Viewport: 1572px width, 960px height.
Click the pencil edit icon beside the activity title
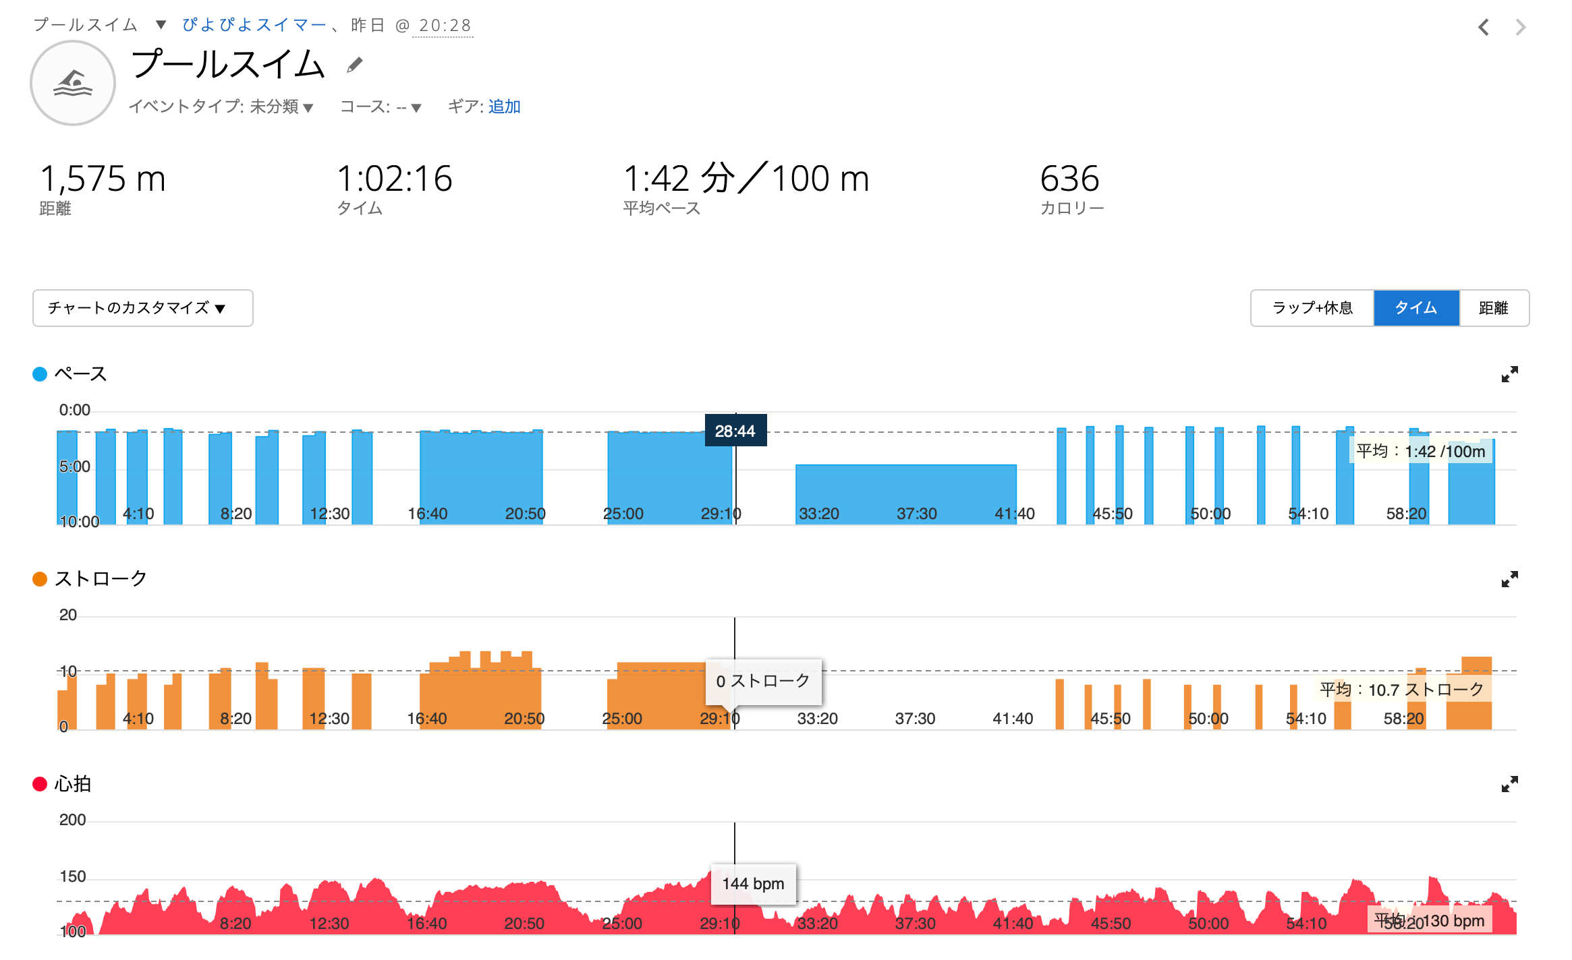[354, 65]
